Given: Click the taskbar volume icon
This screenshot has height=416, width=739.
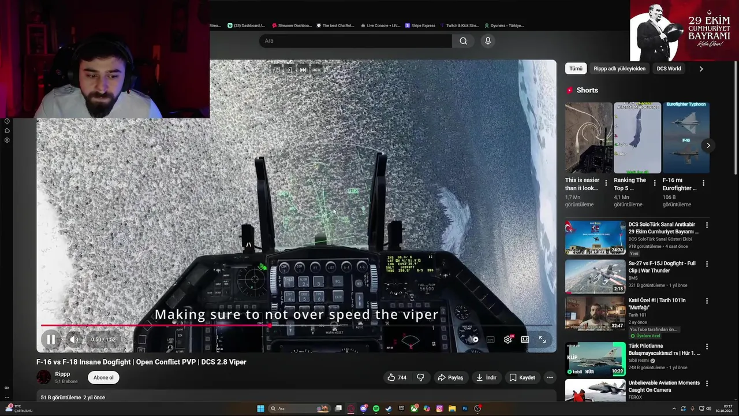Looking at the screenshot, I should pyautogui.click(x=708, y=408).
